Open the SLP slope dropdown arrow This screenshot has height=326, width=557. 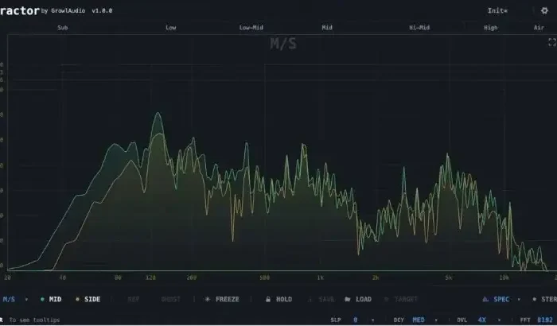(x=372, y=320)
